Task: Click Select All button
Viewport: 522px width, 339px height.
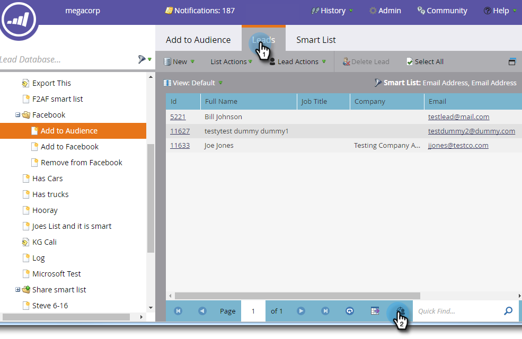Action: 425,61
